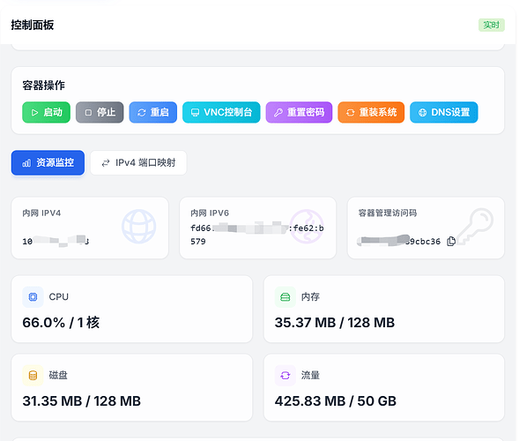The width and height of the screenshot is (519, 441).
Task: Click the key icon in 容器管理访问码 card
Action: pos(475,227)
